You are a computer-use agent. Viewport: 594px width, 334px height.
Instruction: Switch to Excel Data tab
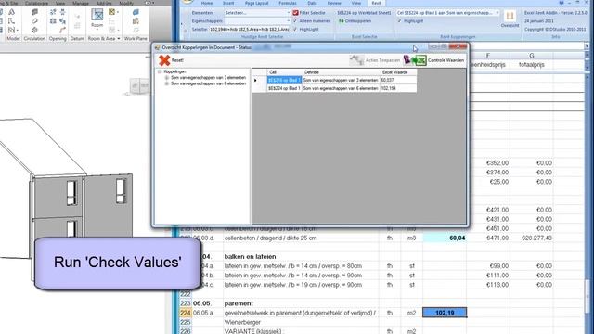(x=312, y=3)
